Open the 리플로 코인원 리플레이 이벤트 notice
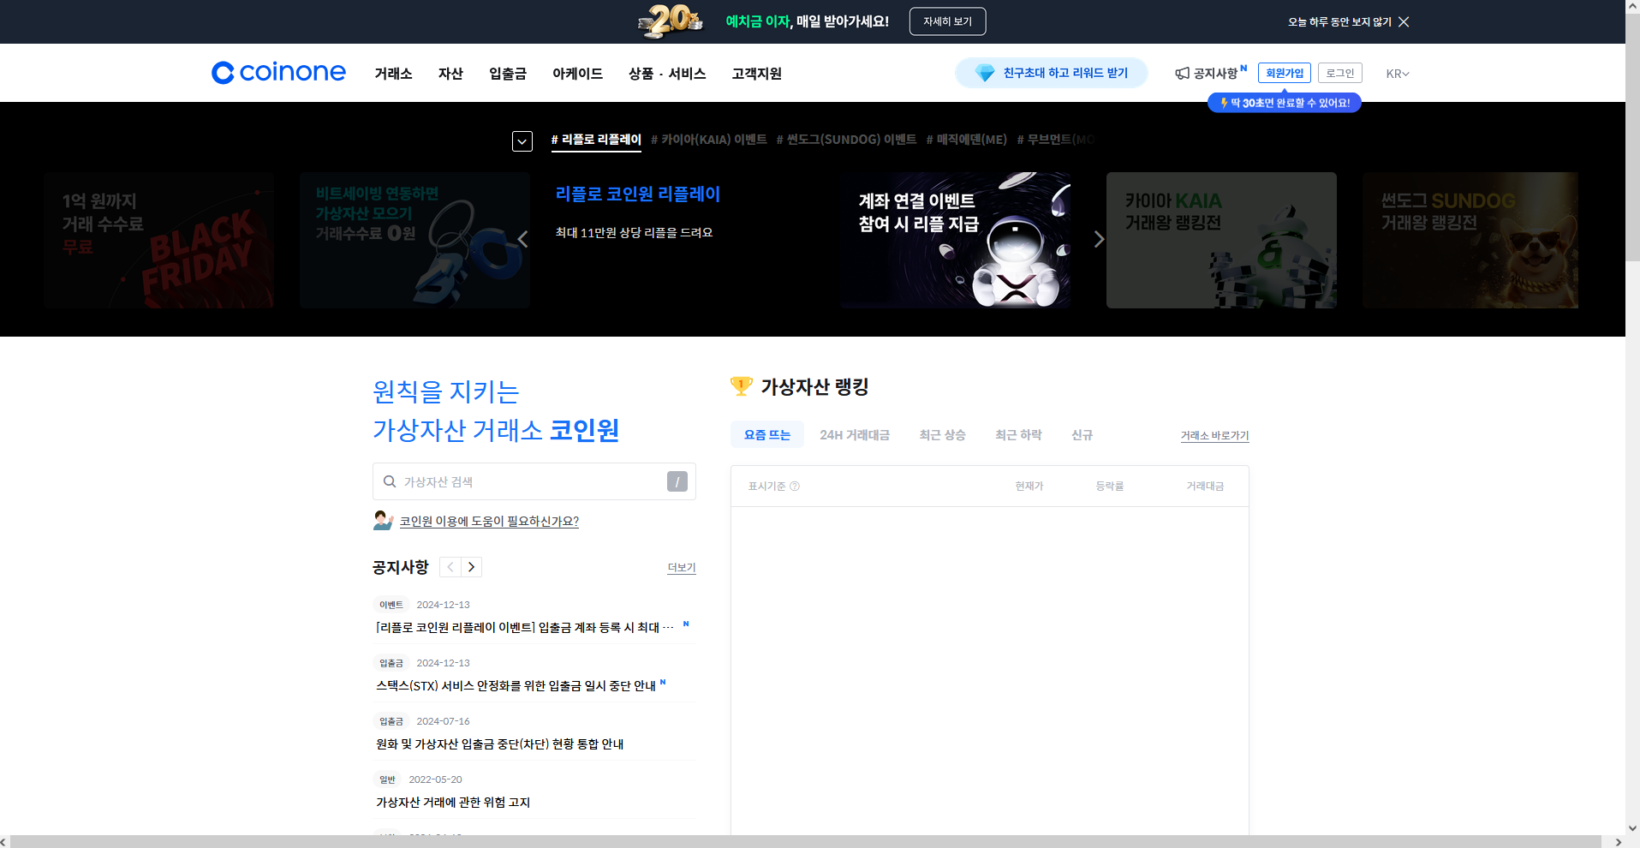This screenshot has height=848, width=1640. pyautogui.click(x=525, y=627)
